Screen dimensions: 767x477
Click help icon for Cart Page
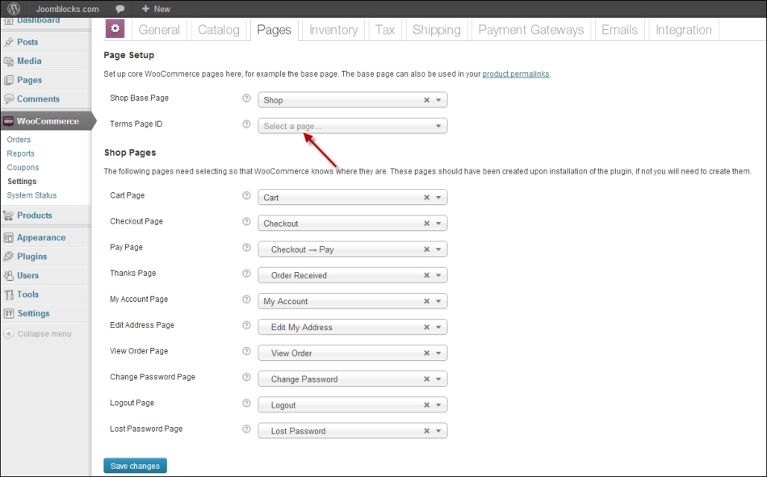pos(246,195)
